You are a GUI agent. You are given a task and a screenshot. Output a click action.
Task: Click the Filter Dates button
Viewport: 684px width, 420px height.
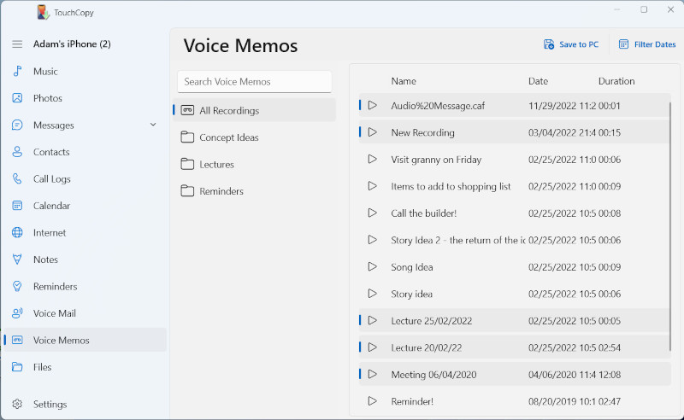coord(647,44)
